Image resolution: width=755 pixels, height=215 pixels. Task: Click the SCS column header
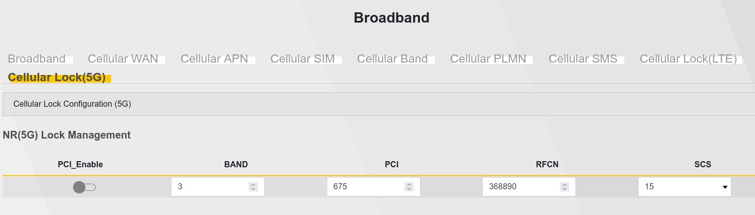pyautogui.click(x=703, y=165)
